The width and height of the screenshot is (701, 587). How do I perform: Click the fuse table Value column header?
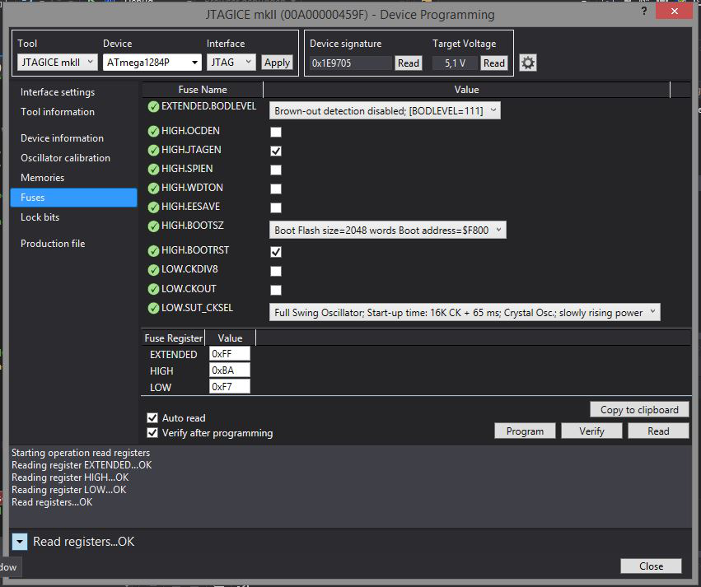point(466,90)
